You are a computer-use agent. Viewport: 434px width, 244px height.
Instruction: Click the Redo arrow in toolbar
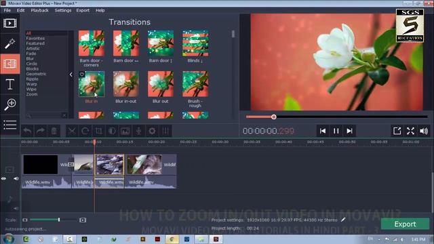click(x=41, y=131)
